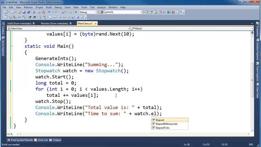Image resolution: width=261 pixels, height=147 pixels.
Task: Open Solution Explorer from the toolbar icon
Action: pyautogui.click(x=146, y=12)
